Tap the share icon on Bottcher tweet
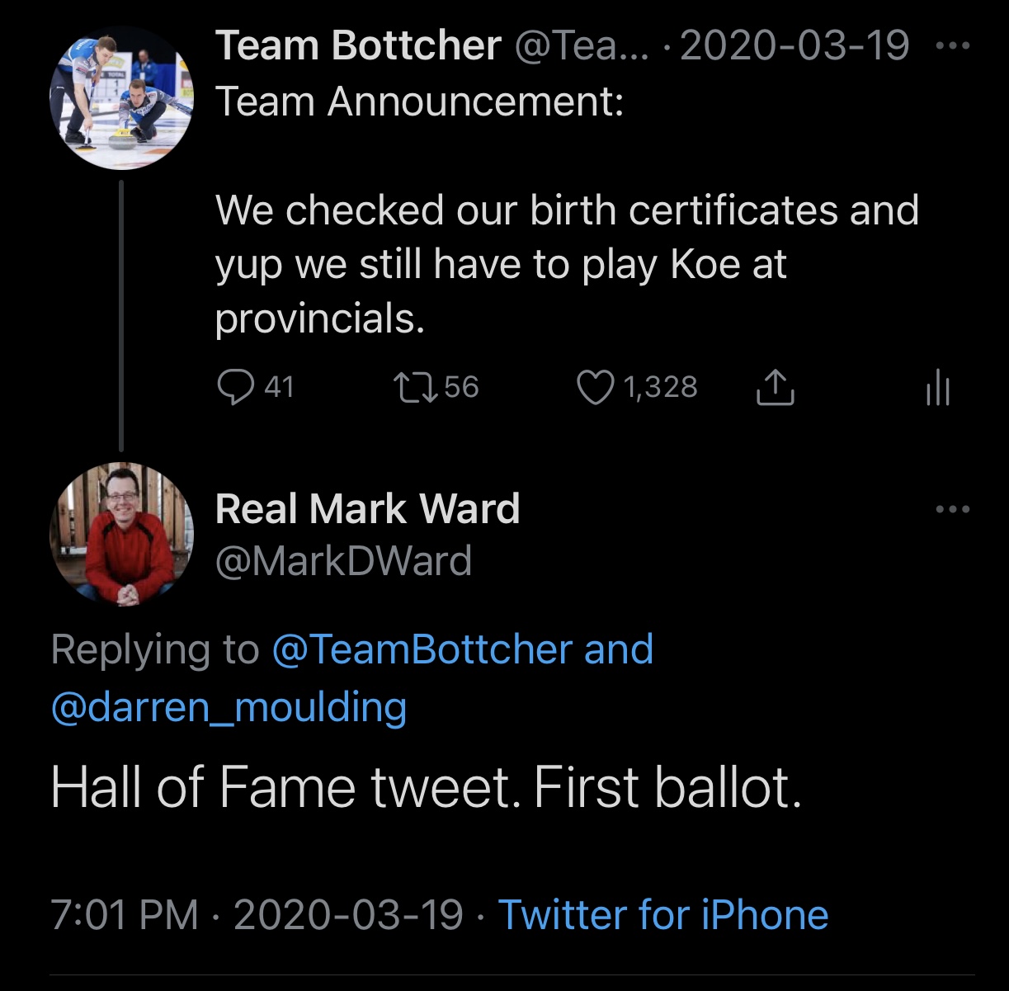 (x=775, y=387)
